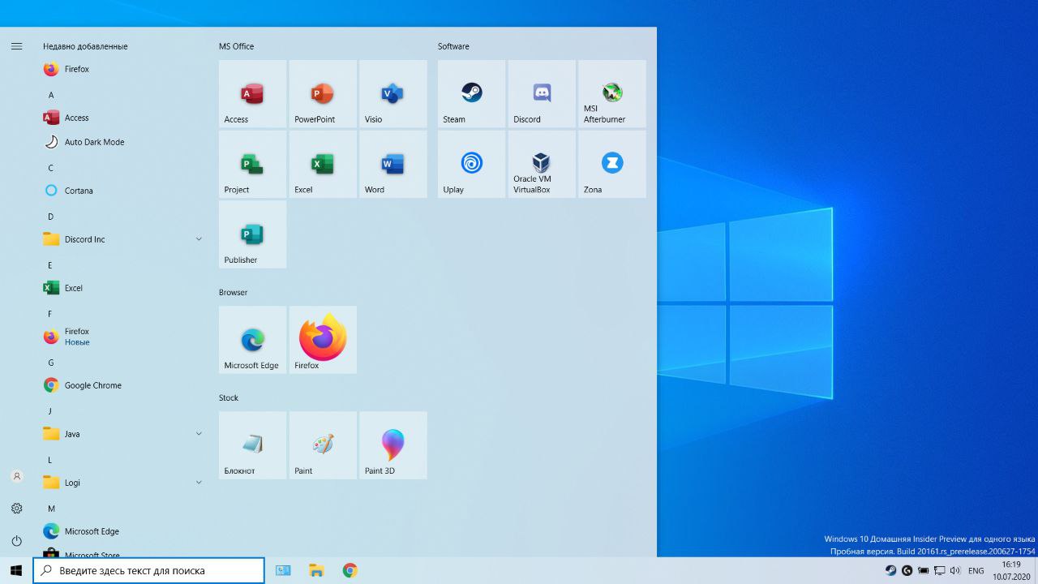Open Auto Dark Mode from the app list
1038x584 pixels.
tap(122, 142)
